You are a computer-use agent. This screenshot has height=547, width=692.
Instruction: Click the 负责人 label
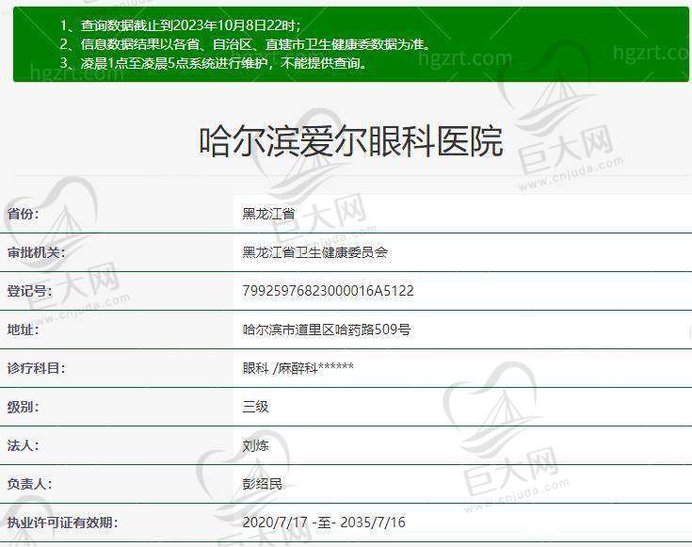pos(29,484)
